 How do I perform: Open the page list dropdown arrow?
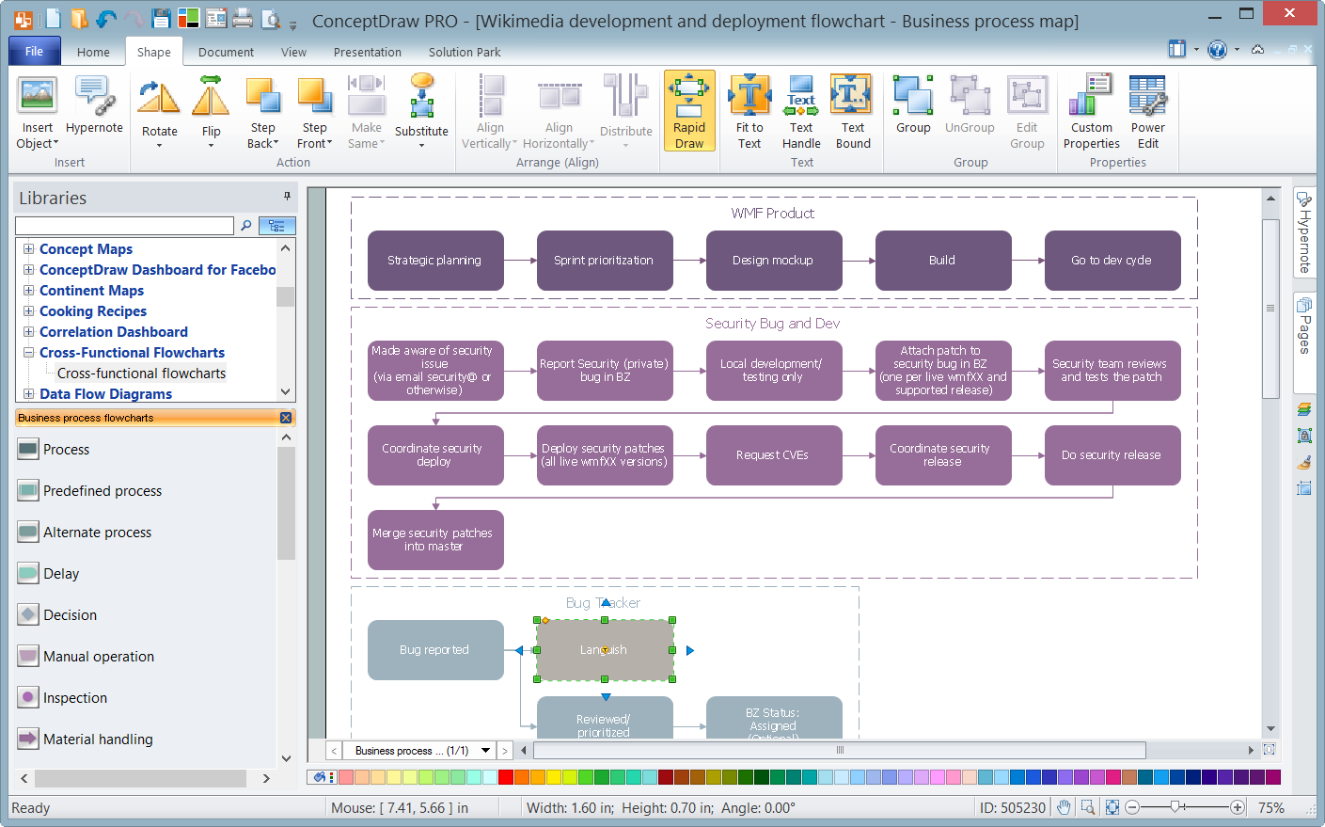click(x=486, y=751)
